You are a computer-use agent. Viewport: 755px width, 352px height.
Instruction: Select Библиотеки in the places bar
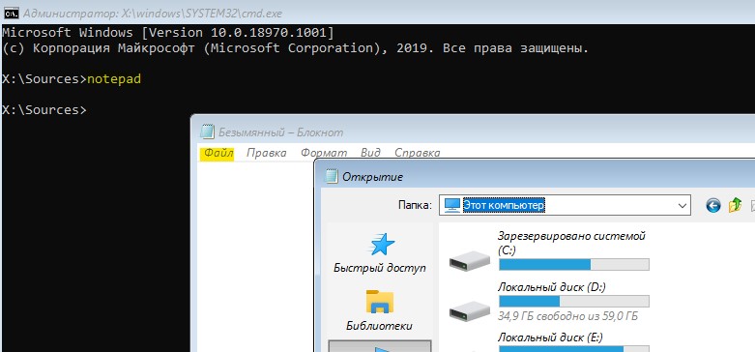380,310
